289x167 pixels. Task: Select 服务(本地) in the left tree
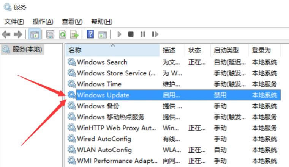coord(27,49)
